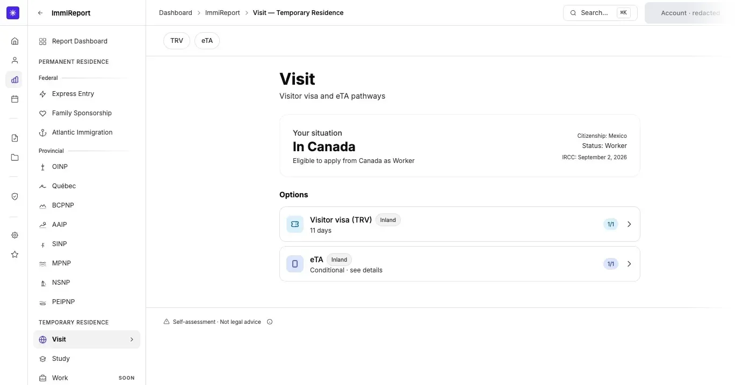Expand the Visit item chevron in sidebar

132,339
